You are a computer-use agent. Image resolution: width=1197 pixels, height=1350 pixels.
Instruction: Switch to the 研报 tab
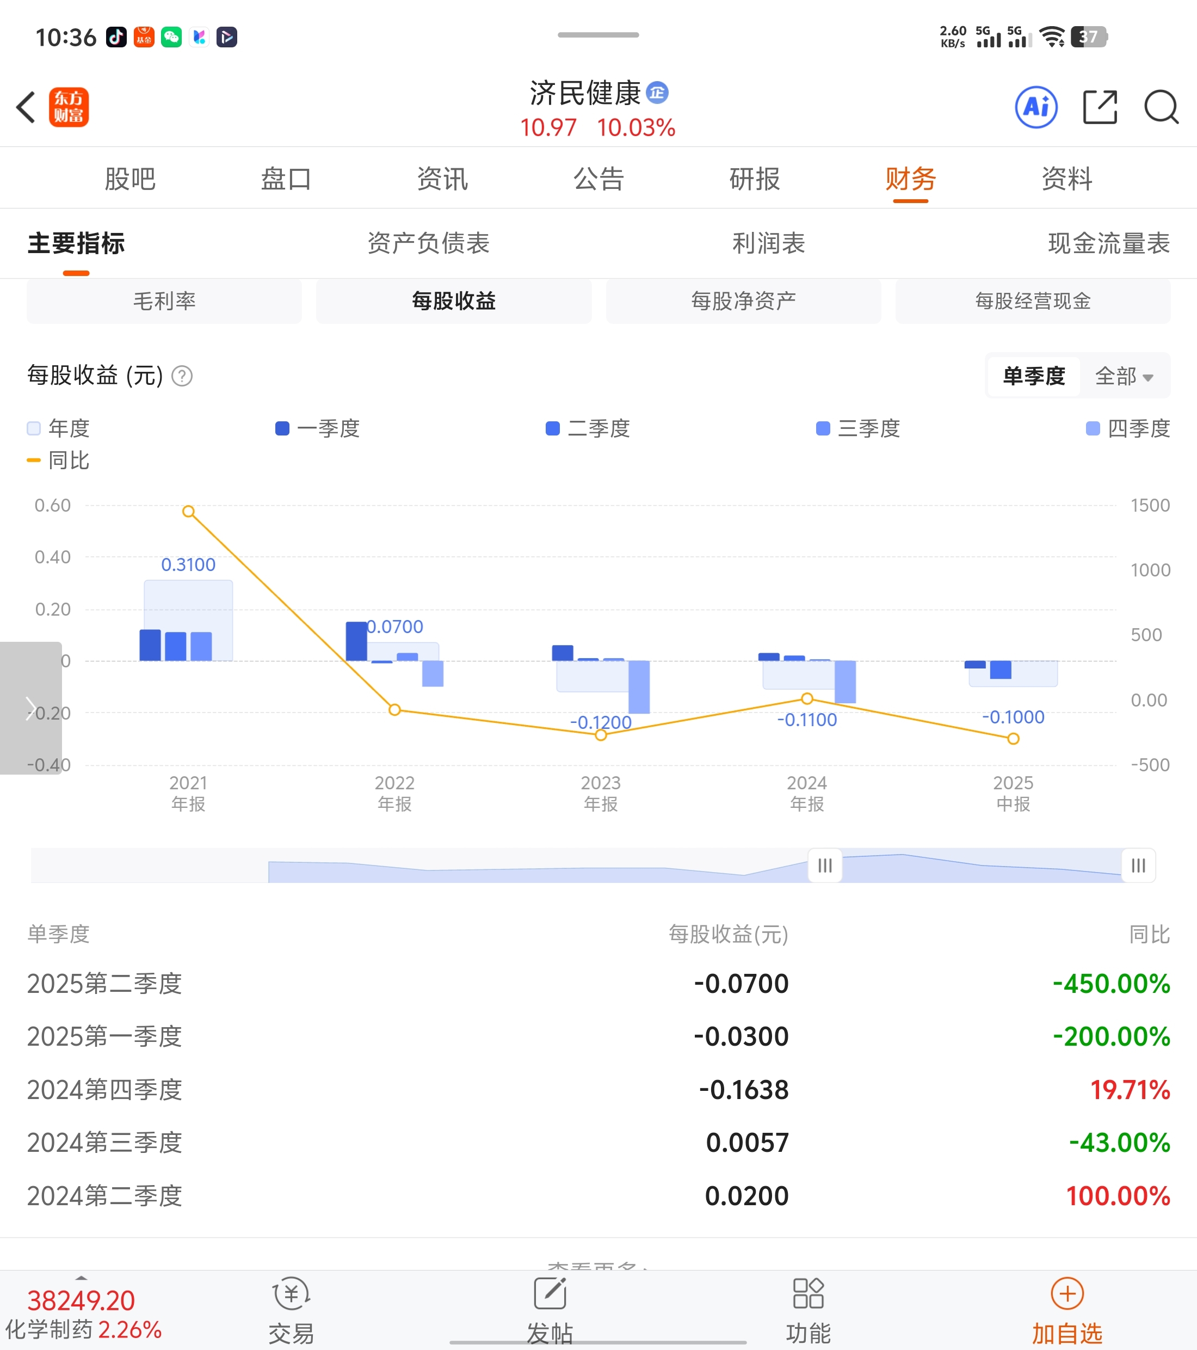tap(755, 179)
